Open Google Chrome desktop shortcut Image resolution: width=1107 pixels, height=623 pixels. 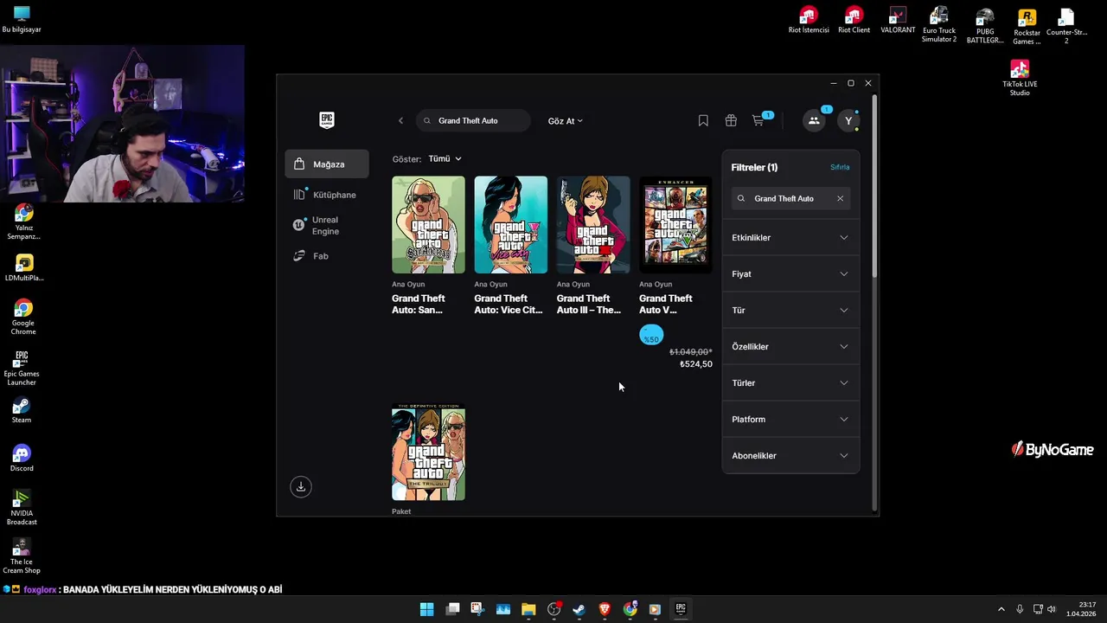[23, 317]
